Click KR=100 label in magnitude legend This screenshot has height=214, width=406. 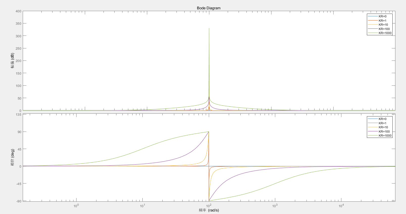(x=384, y=29)
